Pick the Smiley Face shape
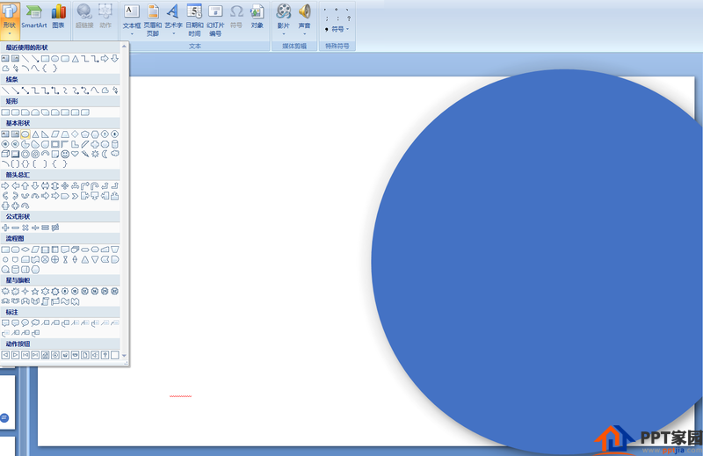The width and height of the screenshot is (703, 456). tap(65, 154)
